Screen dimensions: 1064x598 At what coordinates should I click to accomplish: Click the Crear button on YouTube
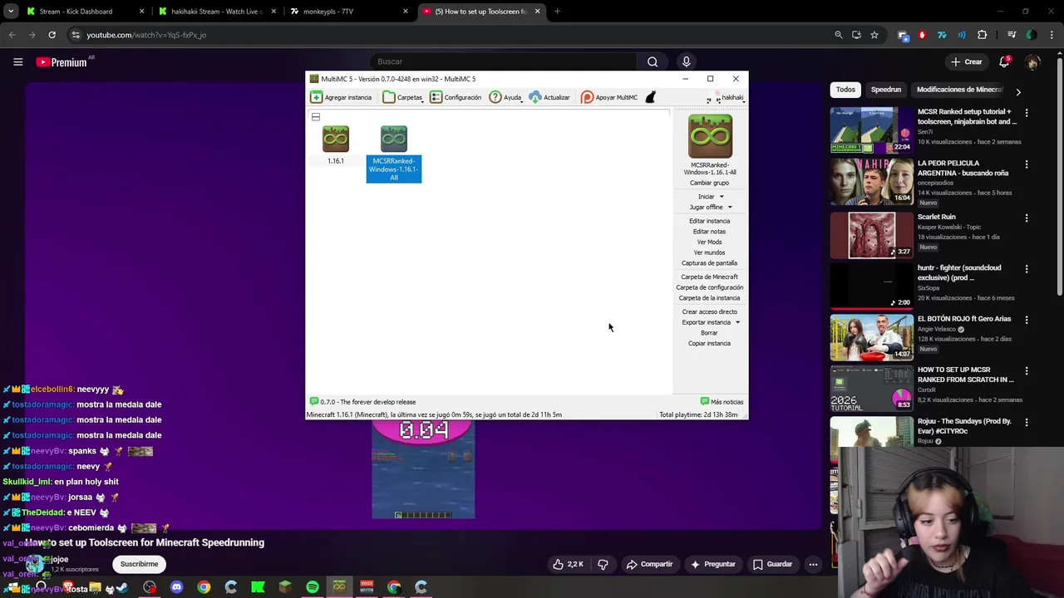coord(967,61)
